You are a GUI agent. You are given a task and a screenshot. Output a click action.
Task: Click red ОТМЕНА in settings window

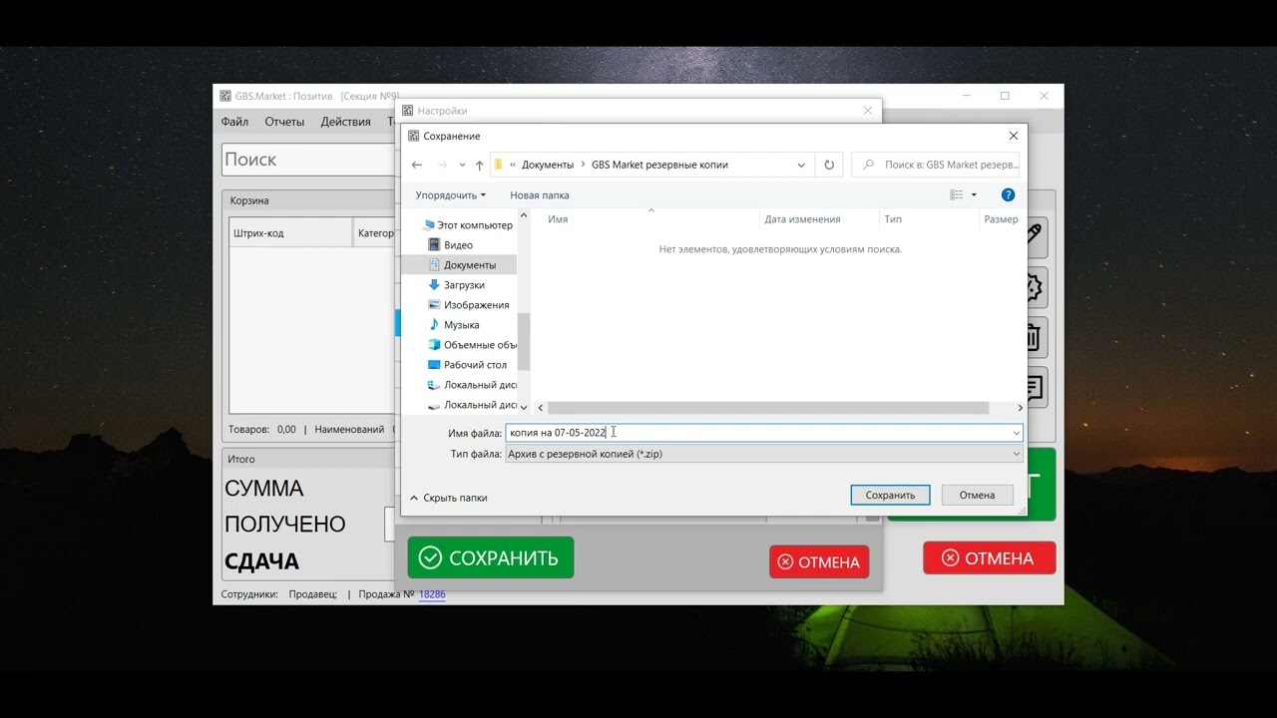click(x=819, y=561)
